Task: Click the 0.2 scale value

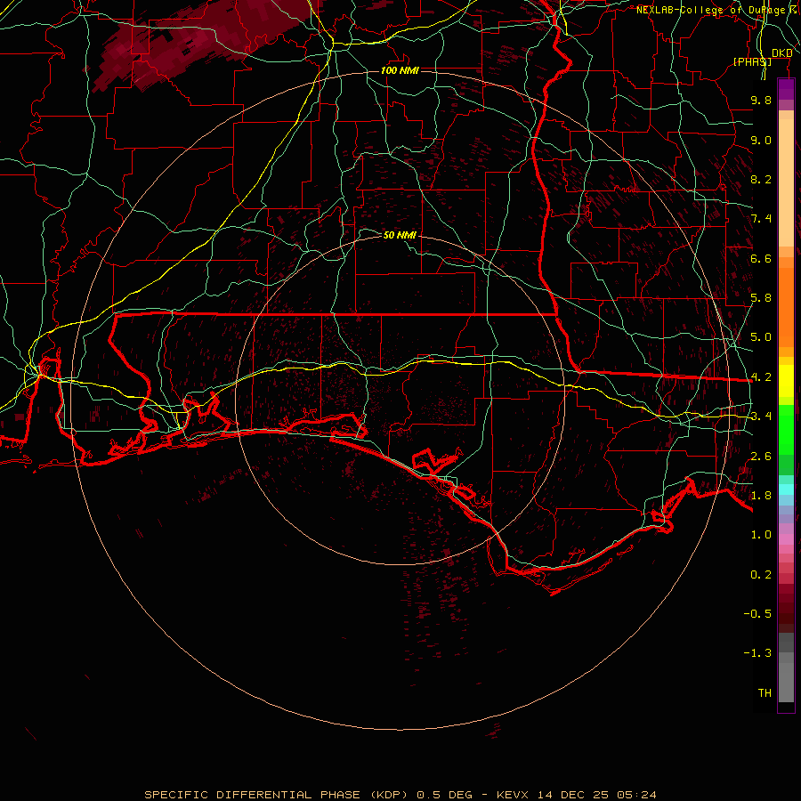Action: (761, 575)
